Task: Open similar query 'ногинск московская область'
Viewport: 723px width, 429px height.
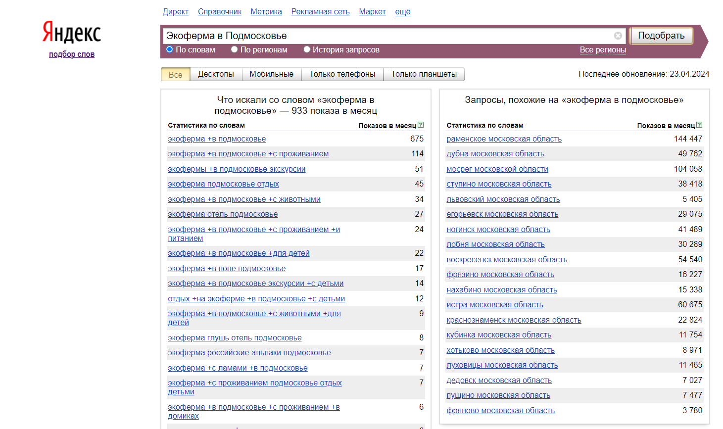Action: pos(498,230)
